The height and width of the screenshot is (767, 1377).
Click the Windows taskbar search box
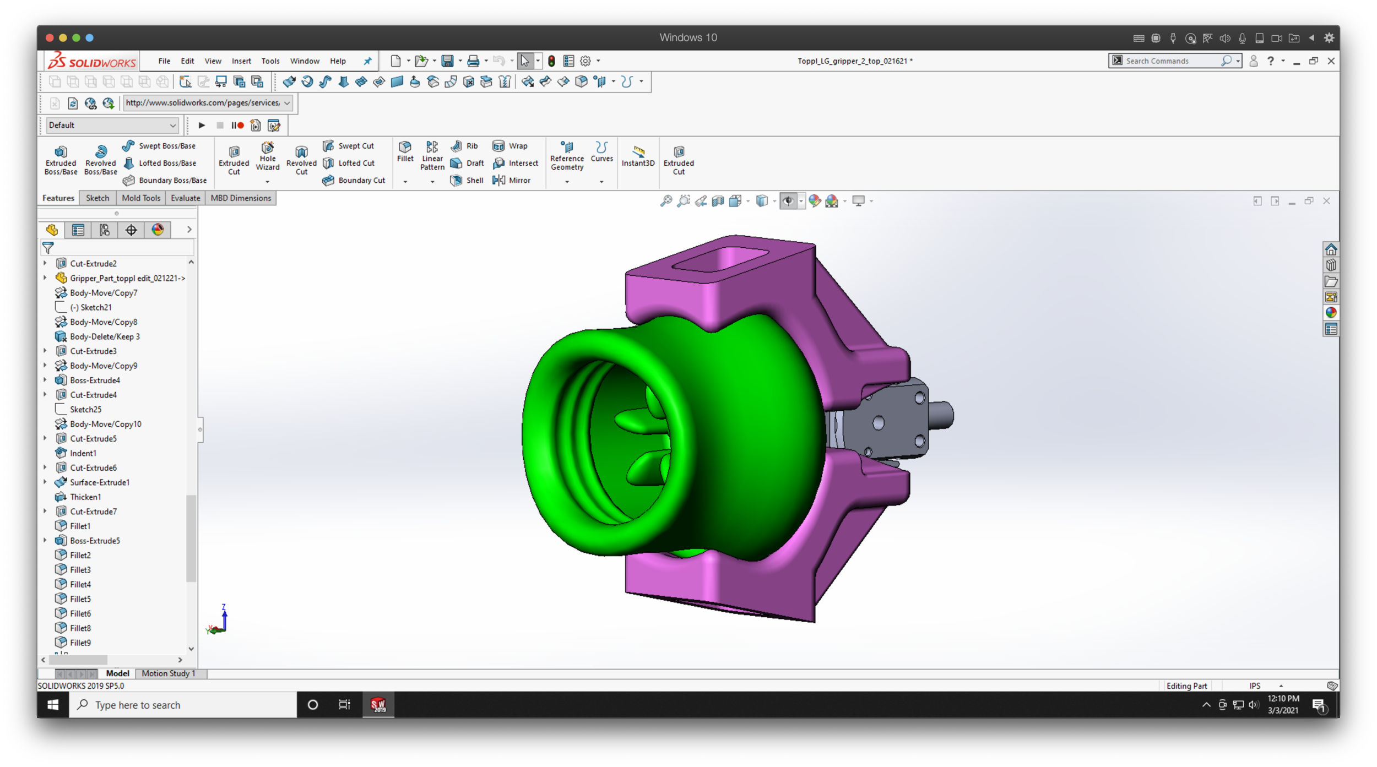pos(183,705)
